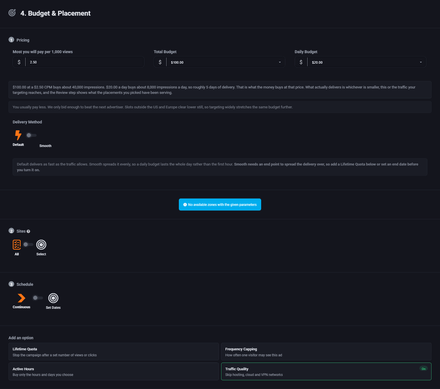Add the Active Hours option

(114, 372)
